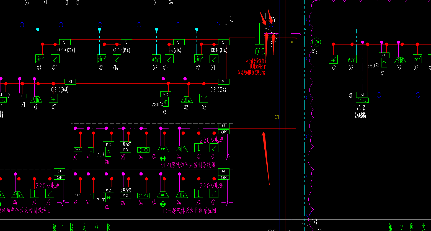Select the DR房气体灭火控制系统图 title text

click(190, 211)
